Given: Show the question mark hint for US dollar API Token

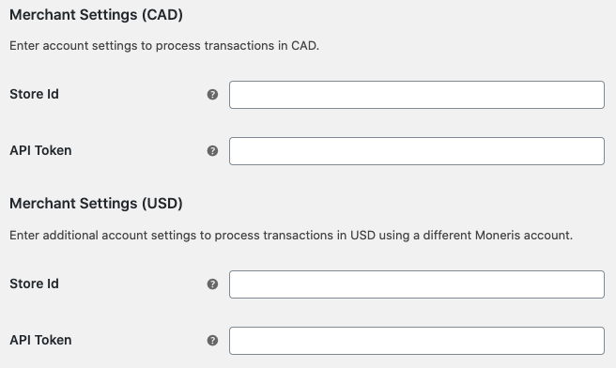Looking at the screenshot, I should 212,341.
